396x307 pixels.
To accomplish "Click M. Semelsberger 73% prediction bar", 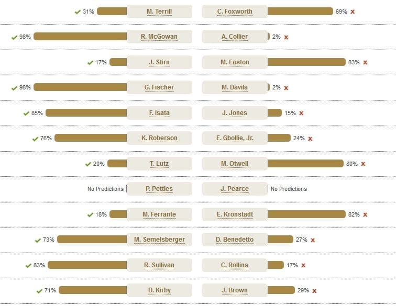I will point(92,240).
